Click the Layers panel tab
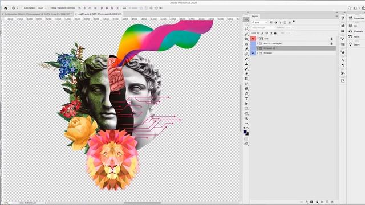This screenshot has height=205, width=365. pyautogui.click(x=255, y=17)
